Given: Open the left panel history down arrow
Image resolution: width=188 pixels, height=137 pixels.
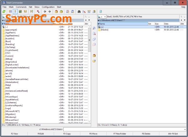Looking at the screenshot, I should point(89,20).
